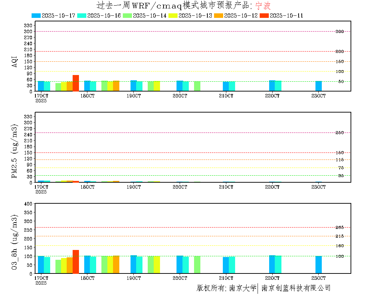
Task: Click the tall red bar in O3_8h chart
Action: pos(76,262)
